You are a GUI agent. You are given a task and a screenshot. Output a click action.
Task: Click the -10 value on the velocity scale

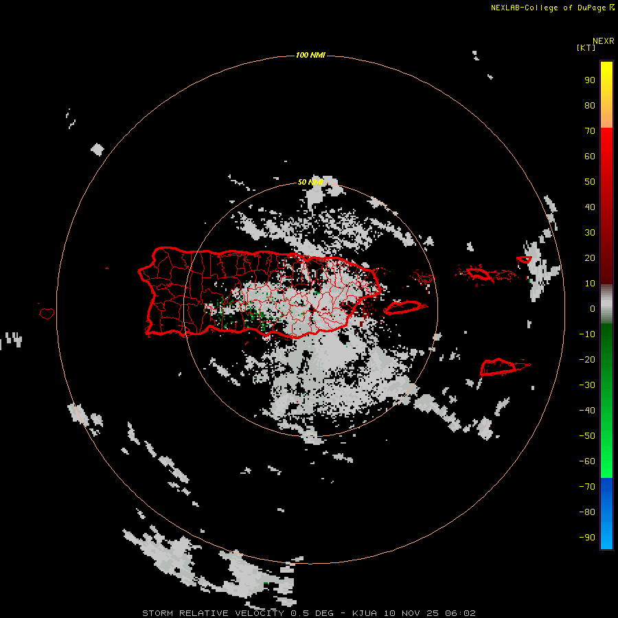[587, 334]
